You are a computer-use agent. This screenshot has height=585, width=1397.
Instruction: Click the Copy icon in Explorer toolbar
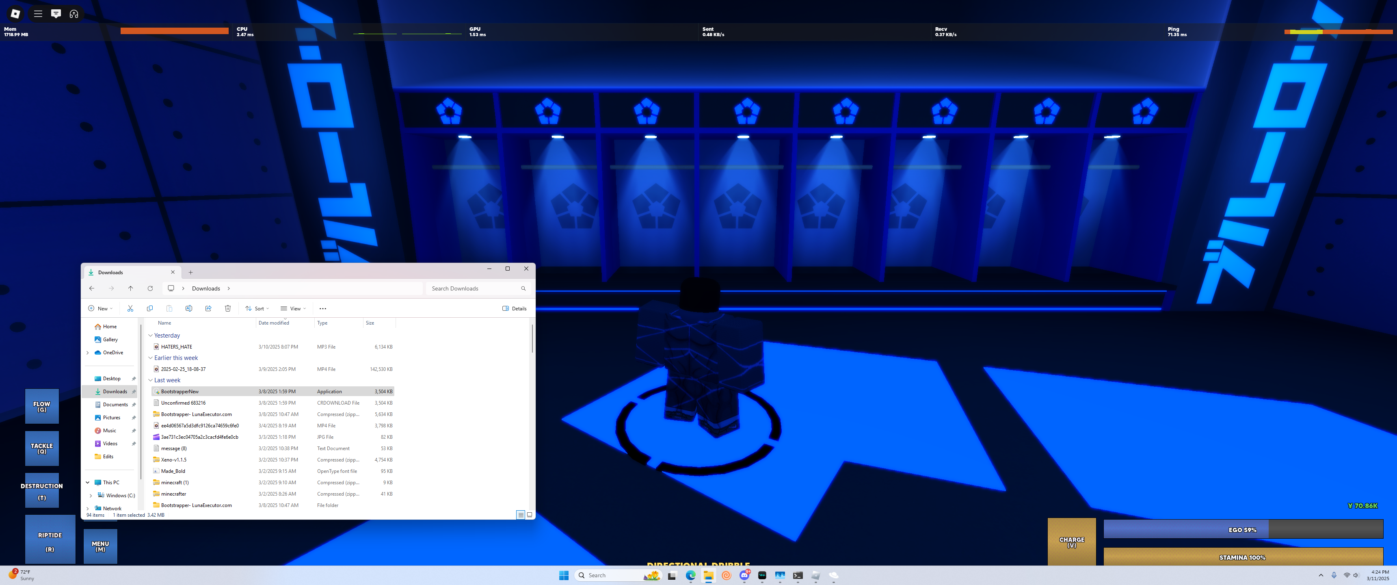pyautogui.click(x=150, y=308)
